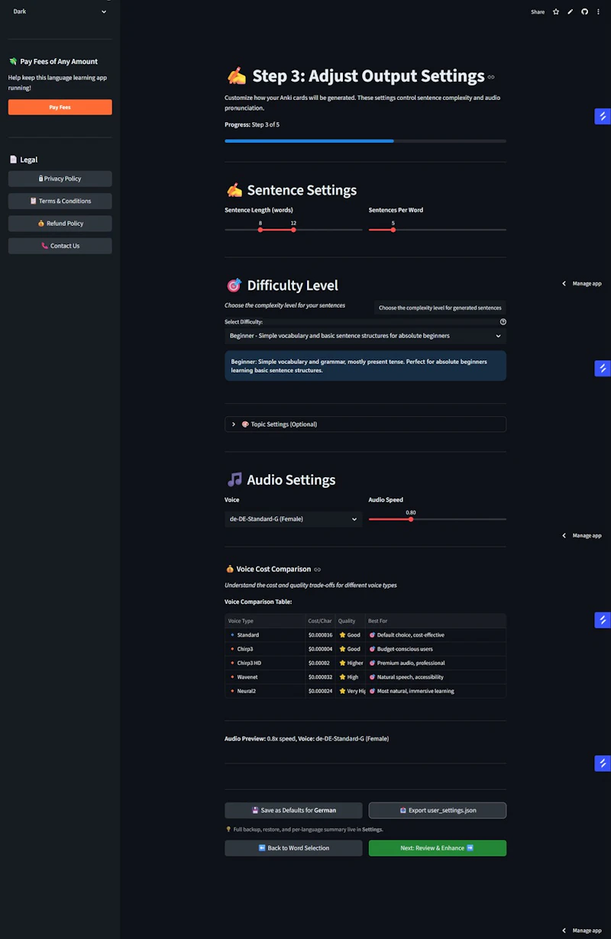Open the Privacy Policy page
Viewport: 611px width, 939px height.
coord(60,179)
